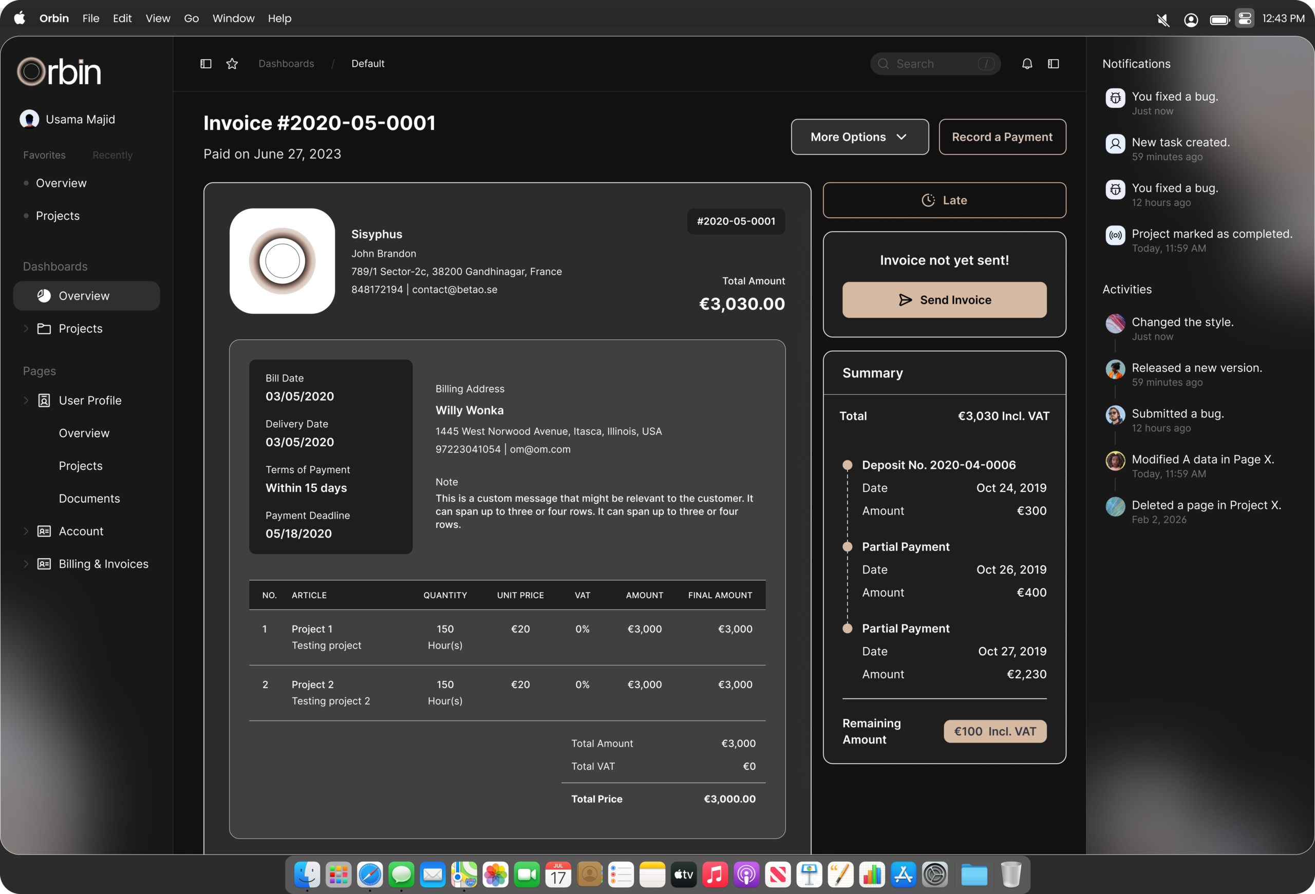Select Project 1 article cell
Viewport: 1315px width, 894px height.
click(x=326, y=637)
